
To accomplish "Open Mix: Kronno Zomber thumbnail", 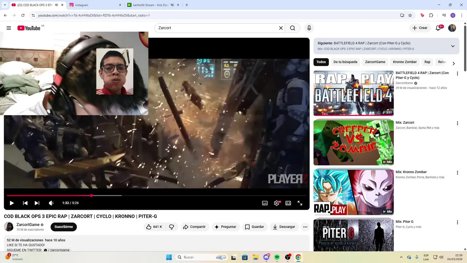I will pos(354,192).
